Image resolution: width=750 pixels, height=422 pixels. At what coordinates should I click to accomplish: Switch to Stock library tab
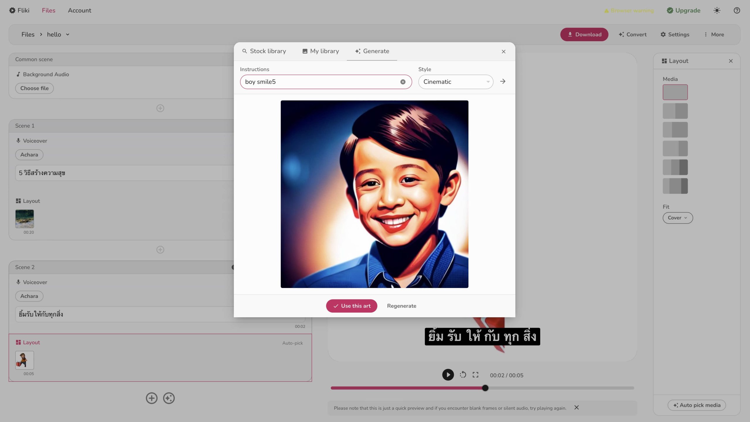coord(264,51)
